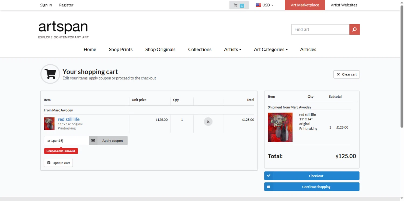Focus the Find art search field
This screenshot has height=201, width=404.
tap(320, 29)
